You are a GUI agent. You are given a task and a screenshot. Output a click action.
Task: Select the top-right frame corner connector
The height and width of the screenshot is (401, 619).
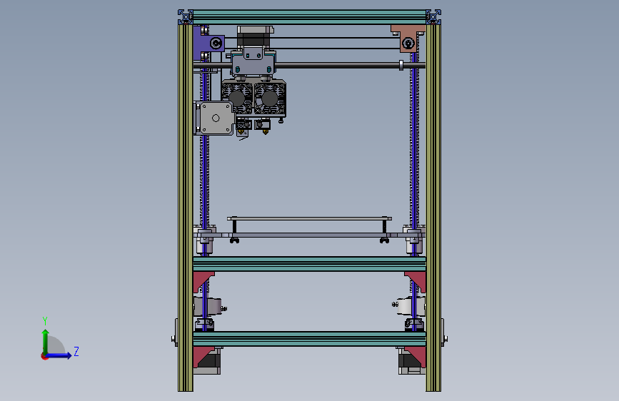pos(433,17)
